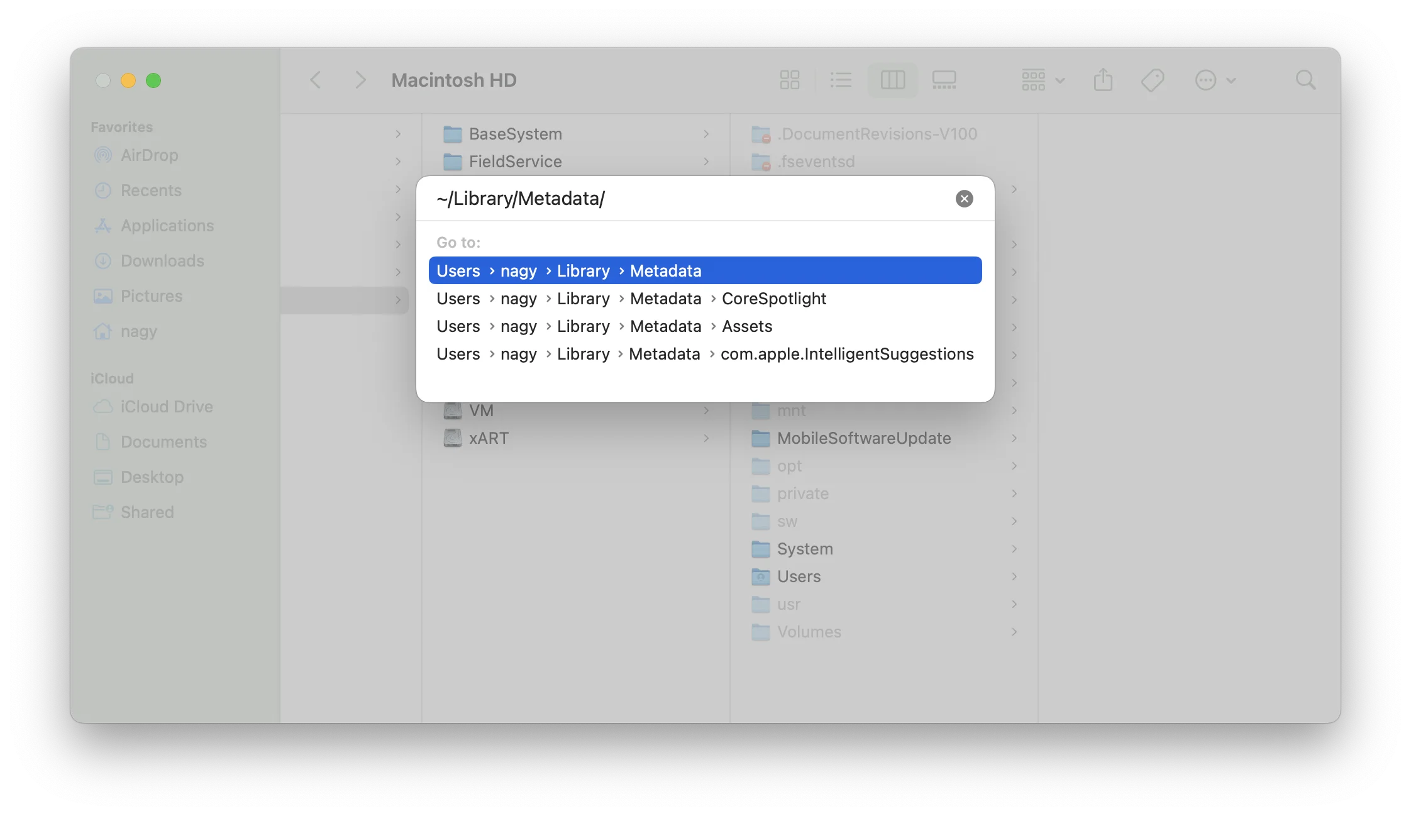The image size is (1411, 816).
Task: Toggle nagy home folder in sidebar
Action: 138,331
